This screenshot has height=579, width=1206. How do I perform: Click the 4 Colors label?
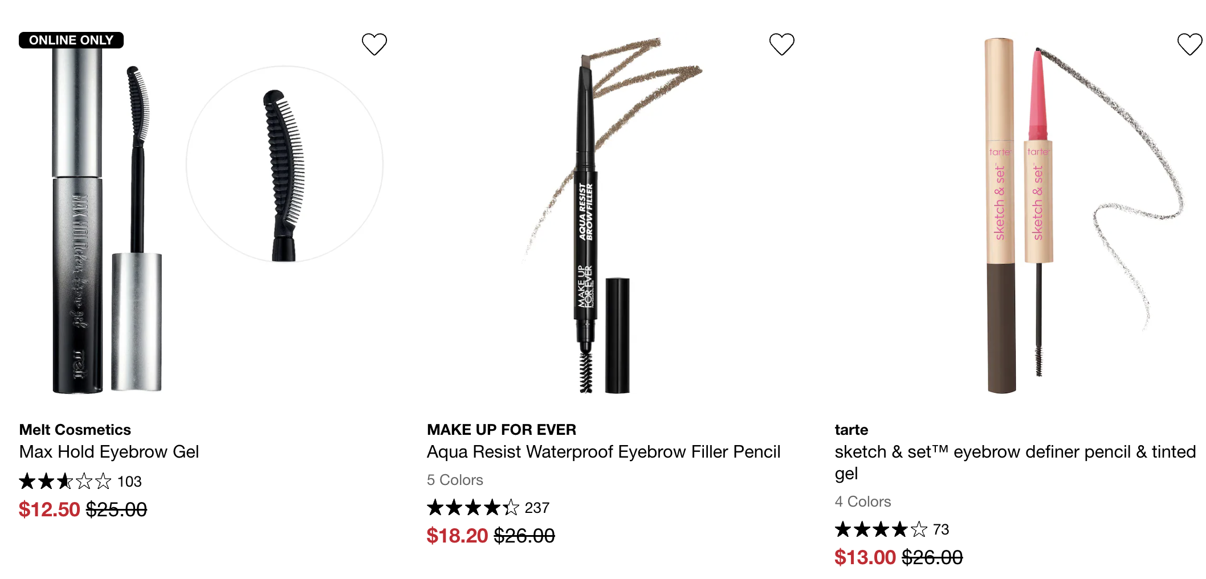tap(862, 501)
